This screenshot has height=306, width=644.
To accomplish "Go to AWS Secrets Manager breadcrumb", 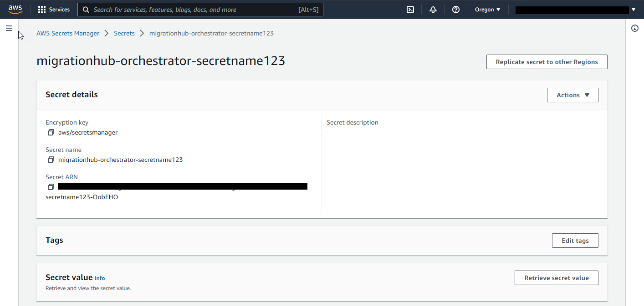I will click(68, 33).
